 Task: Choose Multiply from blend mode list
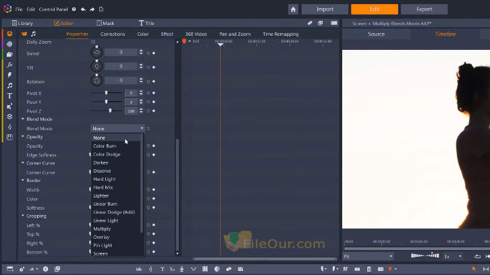(101, 229)
